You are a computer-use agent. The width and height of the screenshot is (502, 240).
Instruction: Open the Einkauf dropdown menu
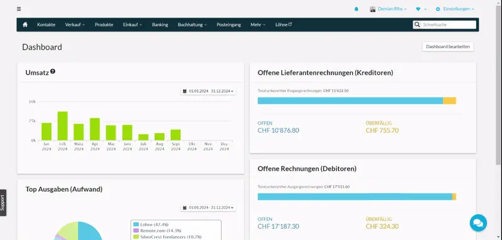coord(132,24)
